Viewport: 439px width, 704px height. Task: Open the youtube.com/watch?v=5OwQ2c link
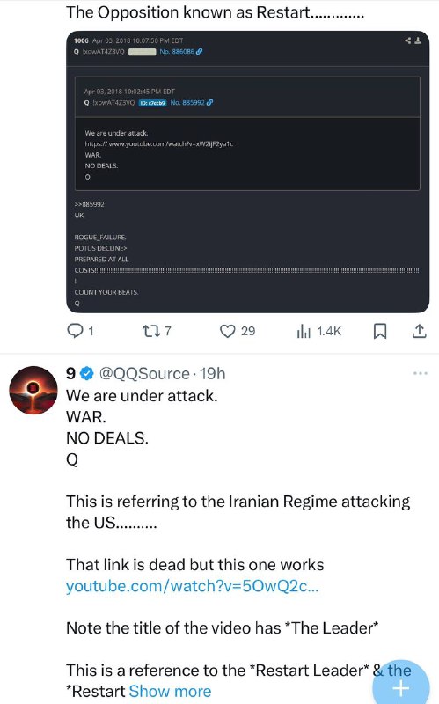pos(192,586)
